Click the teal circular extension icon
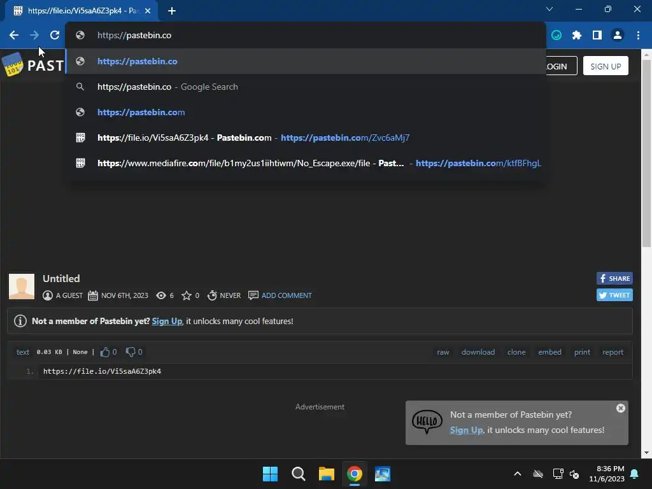This screenshot has height=489, width=652. [x=556, y=36]
